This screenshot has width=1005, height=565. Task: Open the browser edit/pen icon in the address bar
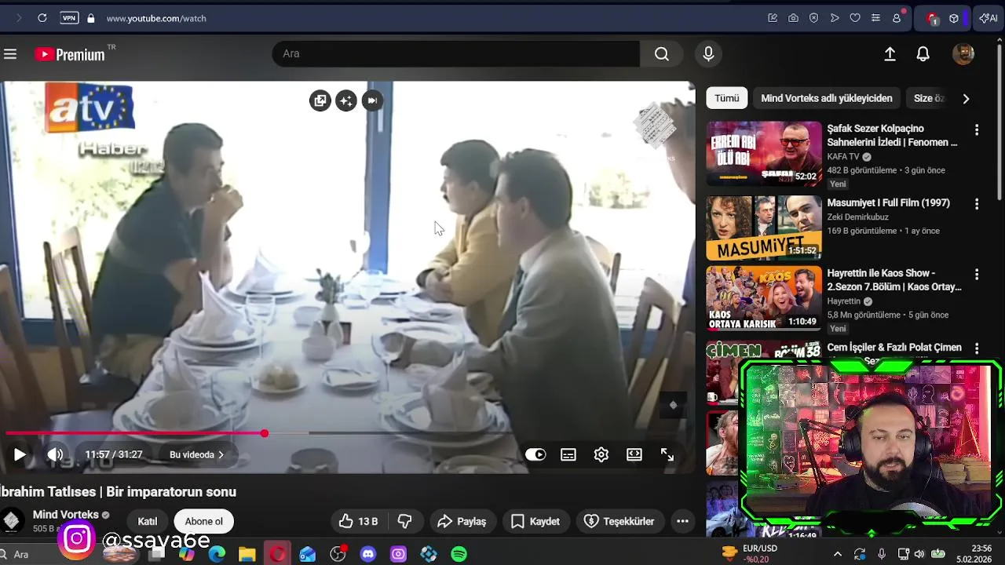(x=773, y=18)
